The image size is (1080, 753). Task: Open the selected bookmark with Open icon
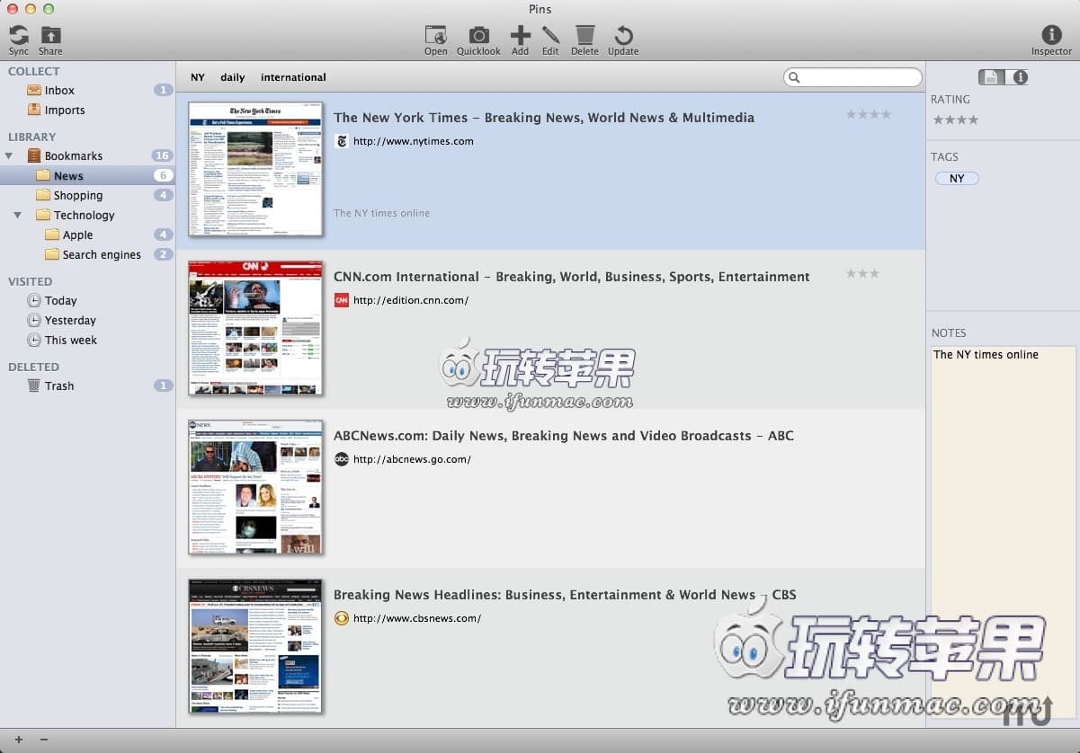(436, 35)
